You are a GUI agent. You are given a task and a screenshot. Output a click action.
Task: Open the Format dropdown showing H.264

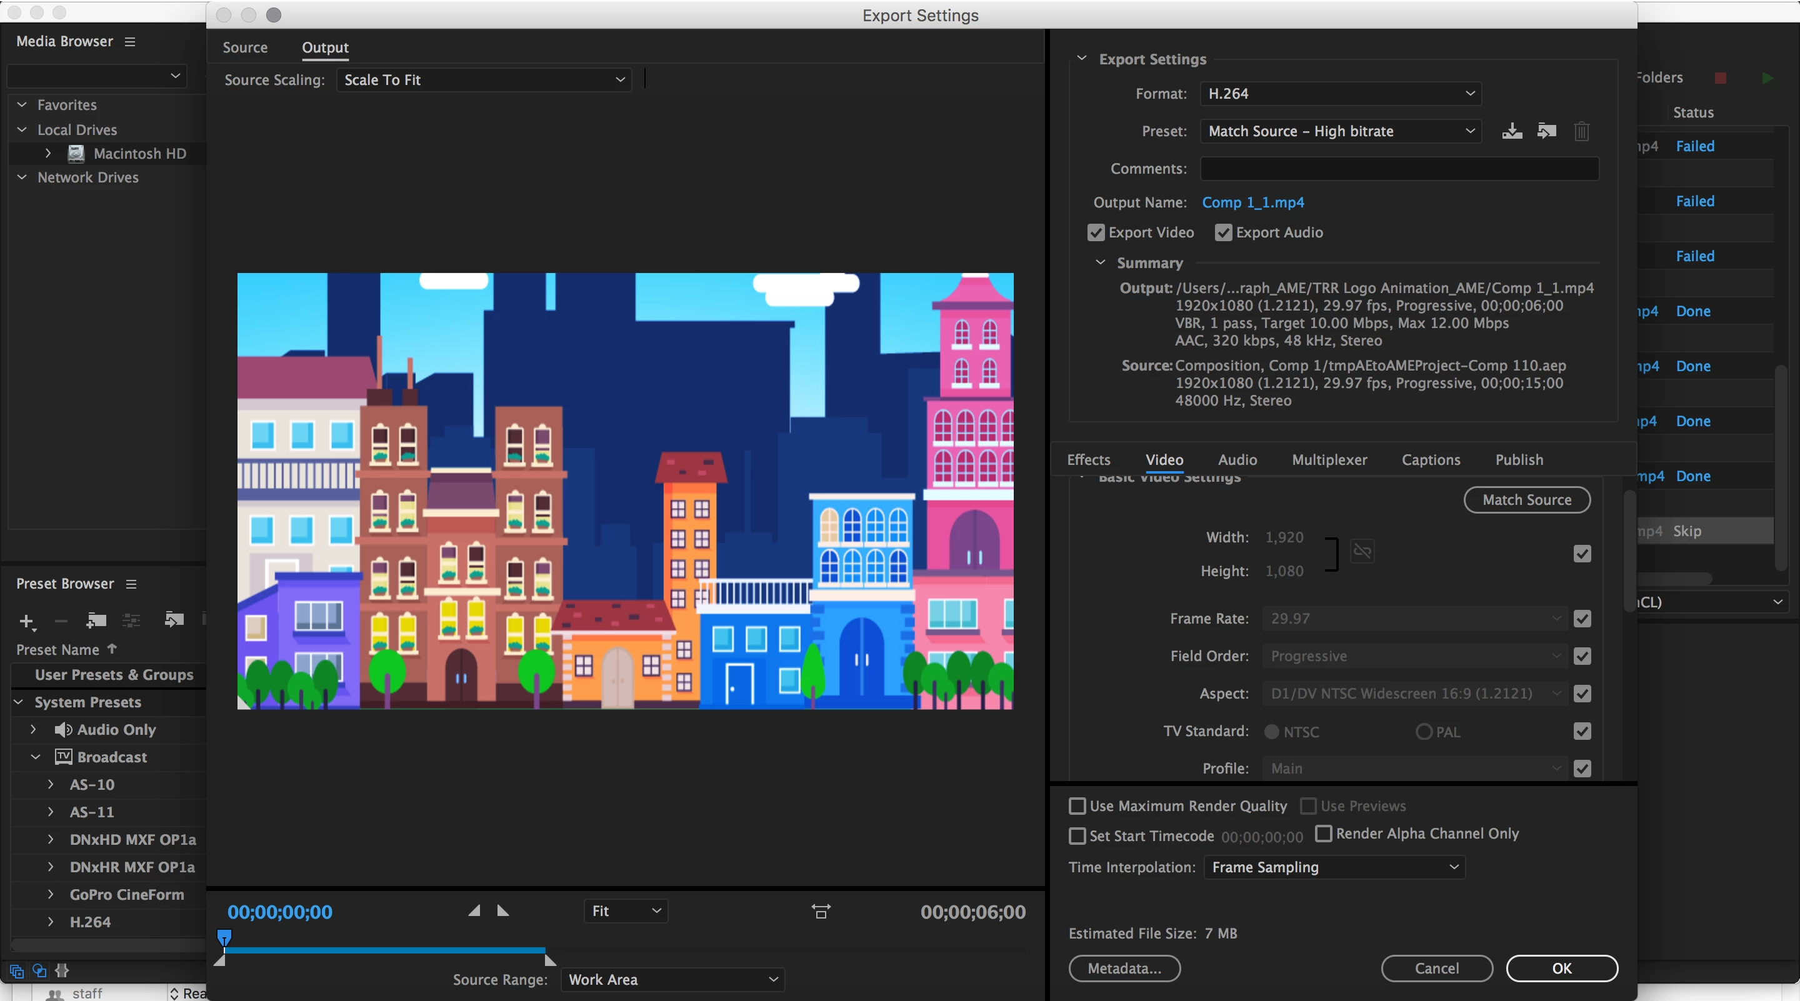click(1341, 94)
